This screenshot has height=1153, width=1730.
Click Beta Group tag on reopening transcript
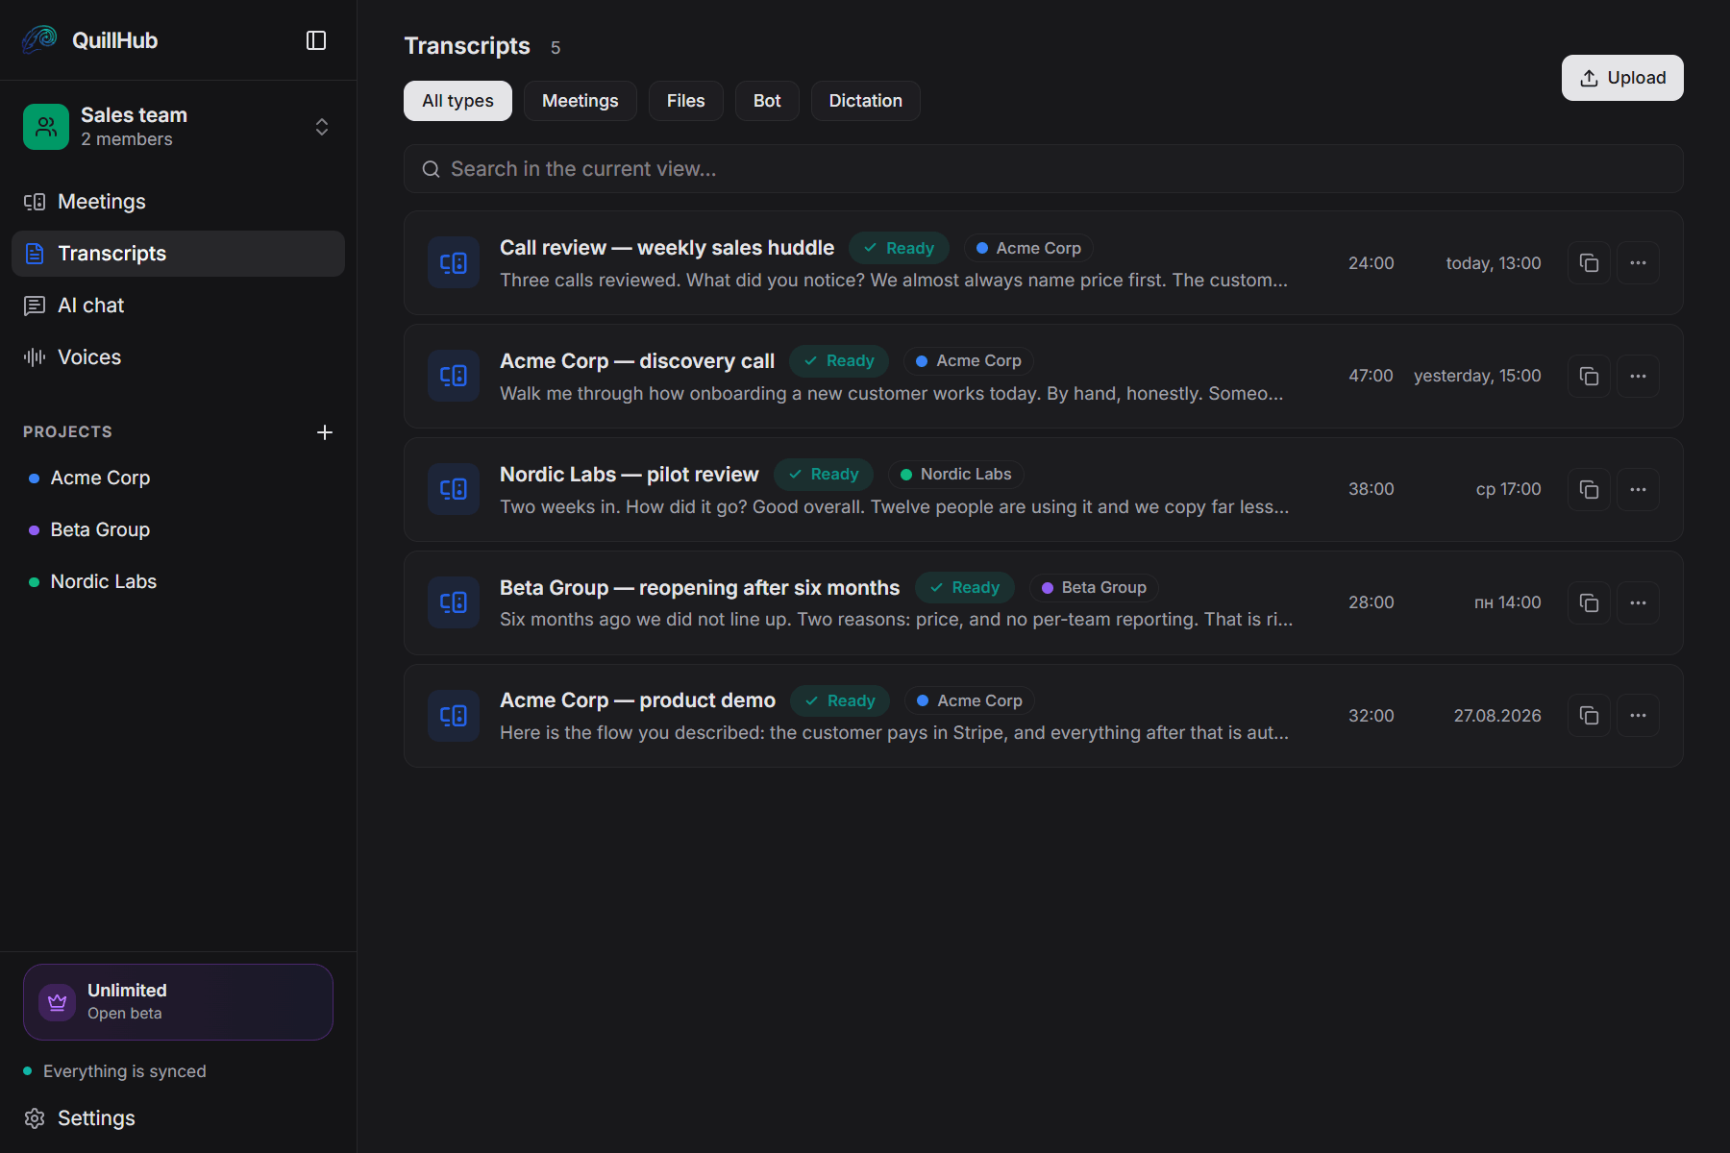(x=1095, y=588)
